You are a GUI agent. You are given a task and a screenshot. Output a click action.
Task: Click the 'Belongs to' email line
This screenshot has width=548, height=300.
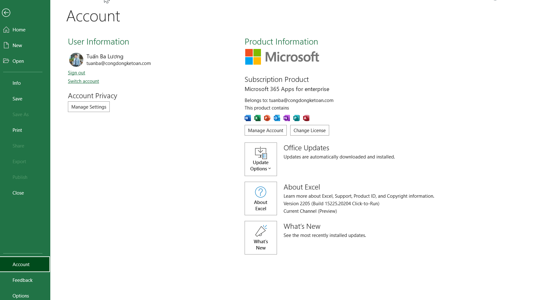click(289, 100)
